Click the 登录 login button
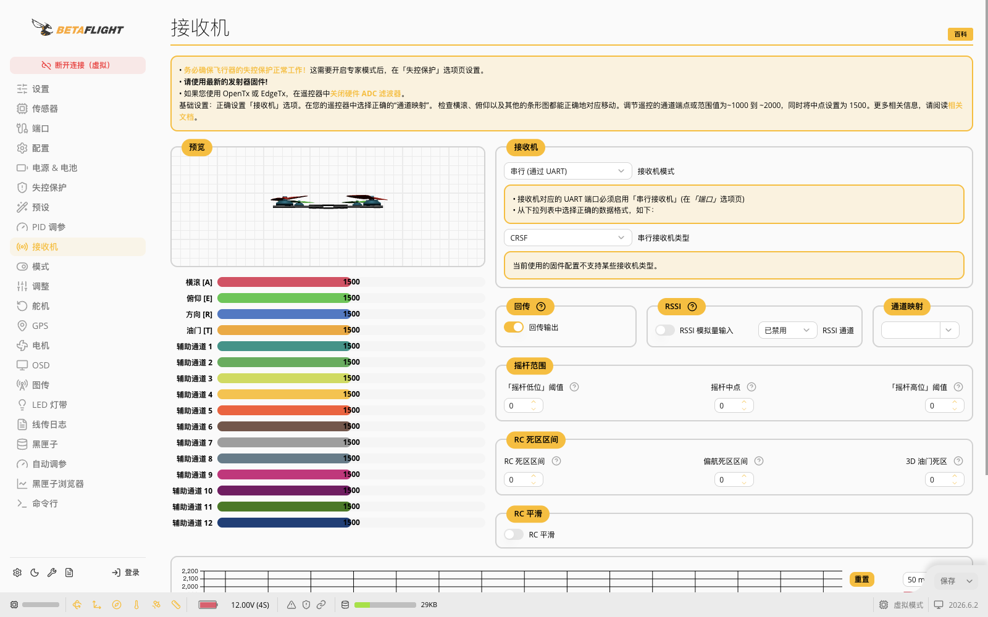Screen dimensions: 988x617 coord(125,573)
